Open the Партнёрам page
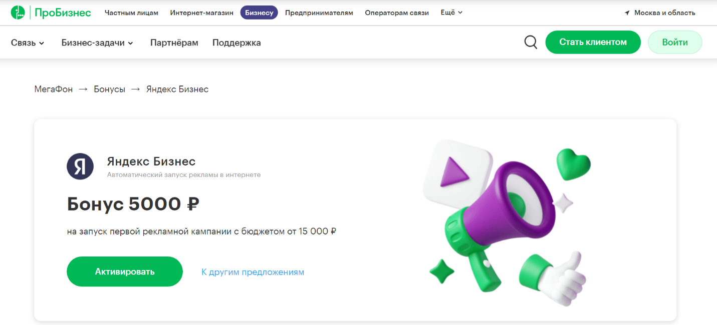Viewport: 717px width, 325px height. point(174,42)
